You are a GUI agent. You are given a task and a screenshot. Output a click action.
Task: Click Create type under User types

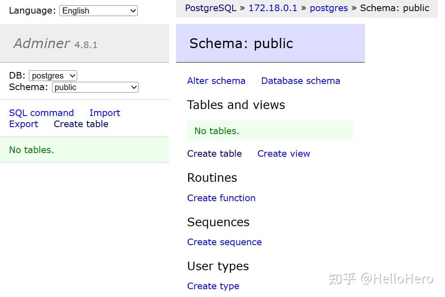pos(213,286)
